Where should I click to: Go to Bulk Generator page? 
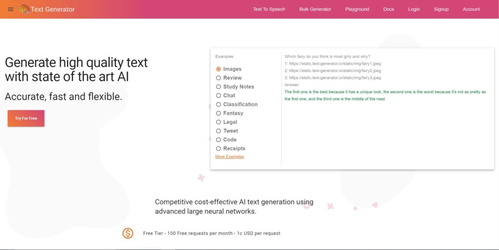[x=315, y=9]
